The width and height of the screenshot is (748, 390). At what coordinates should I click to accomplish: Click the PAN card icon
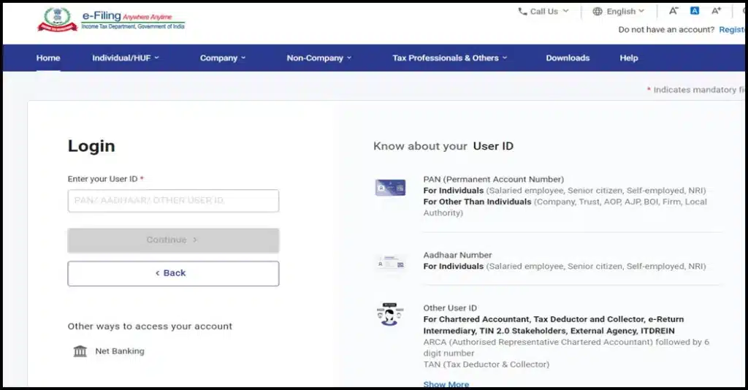coord(390,188)
